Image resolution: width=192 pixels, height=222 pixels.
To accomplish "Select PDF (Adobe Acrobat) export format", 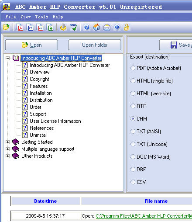I will tap(133, 68).
